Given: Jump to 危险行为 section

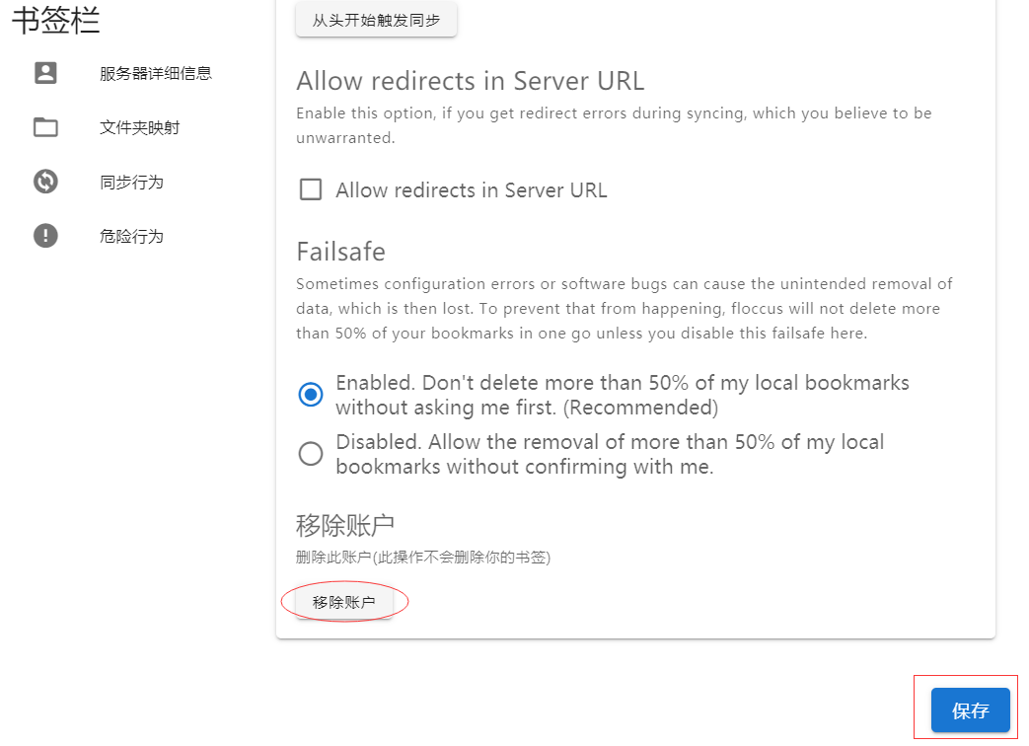Looking at the screenshot, I should pyautogui.click(x=131, y=236).
